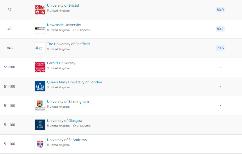
Task: Visit The University of Sheffield page
Action: pyautogui.click(x=68, y=44)
